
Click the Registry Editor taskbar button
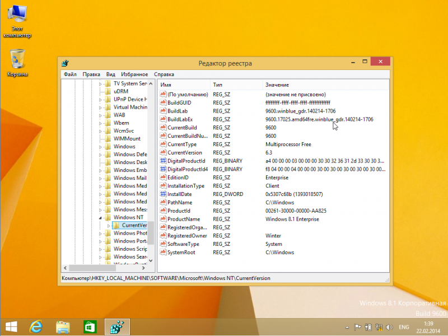coord(117,327)
